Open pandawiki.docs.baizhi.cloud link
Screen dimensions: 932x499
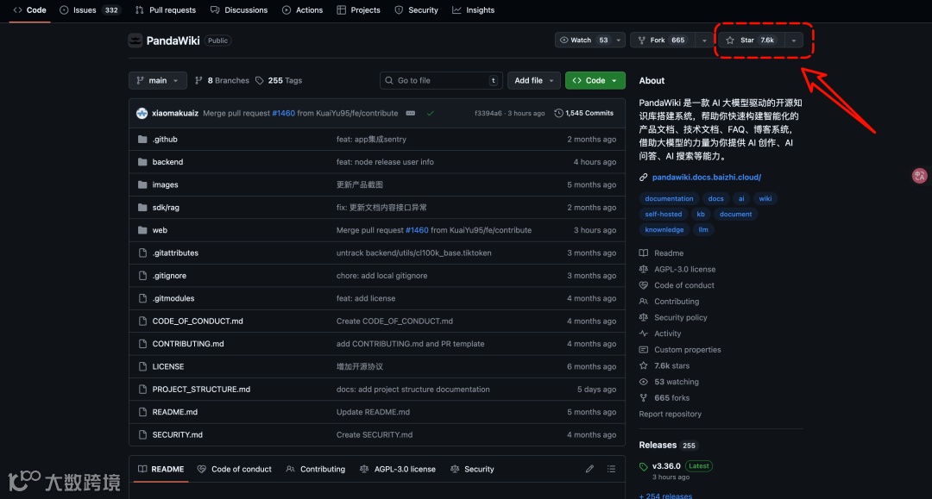click(x=706, y=178)
